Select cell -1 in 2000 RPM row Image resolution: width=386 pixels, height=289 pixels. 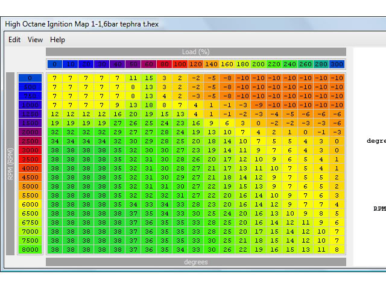pyautogui.click(x=321, y=132)
